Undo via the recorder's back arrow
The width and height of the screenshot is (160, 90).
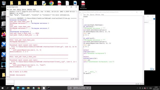coord(69,88)
